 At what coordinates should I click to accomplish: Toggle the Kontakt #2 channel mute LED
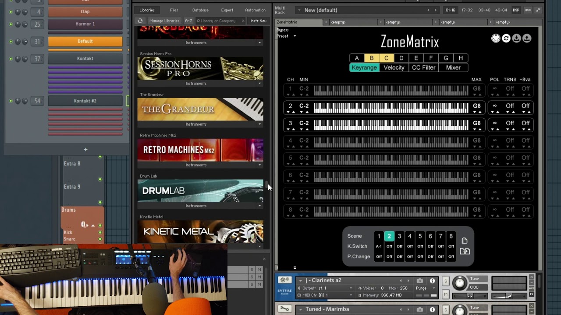tap(11, 101)
